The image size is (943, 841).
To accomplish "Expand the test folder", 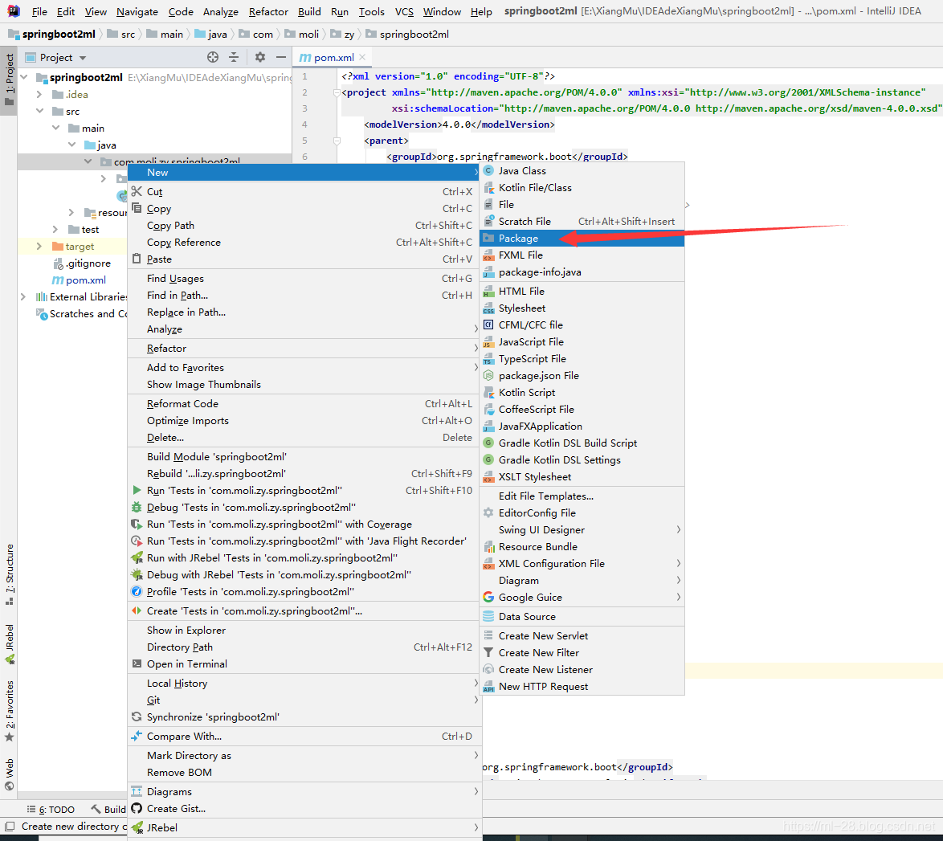I will [x=55, y=229].
